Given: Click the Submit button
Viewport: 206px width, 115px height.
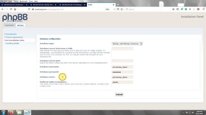Looking at the screenshot, I should coord(119,95).
